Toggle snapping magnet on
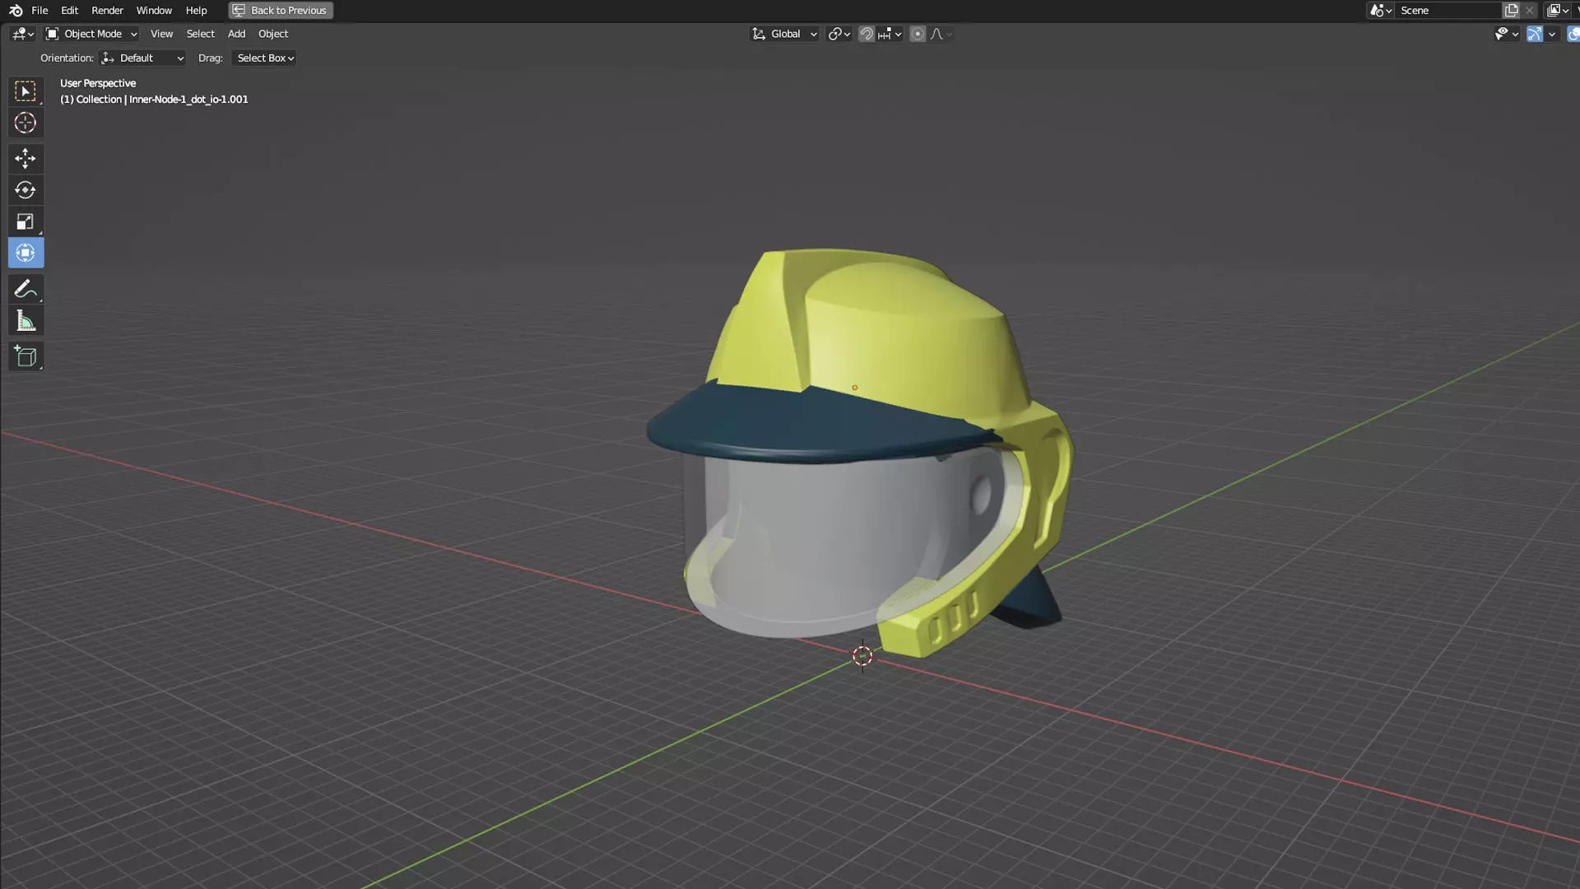This screenshot has height=889, width=1580. tap(866, 34)
